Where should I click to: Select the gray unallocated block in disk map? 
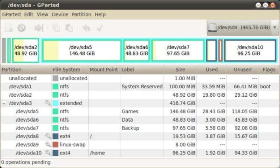[x=4, y=50]
